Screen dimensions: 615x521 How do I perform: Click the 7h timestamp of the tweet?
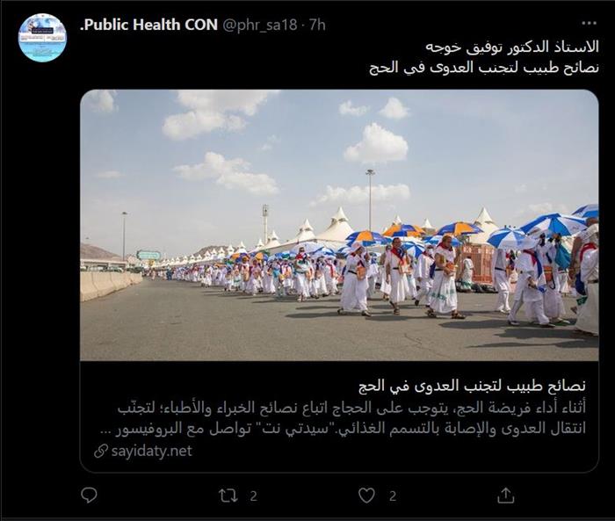[317, 25]
